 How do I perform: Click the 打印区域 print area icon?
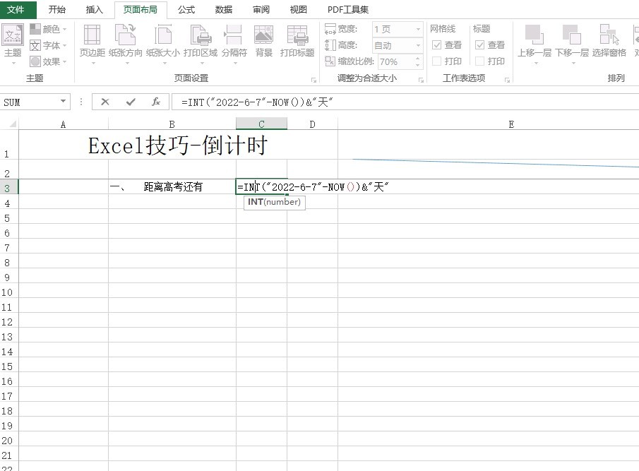[201, 35]
